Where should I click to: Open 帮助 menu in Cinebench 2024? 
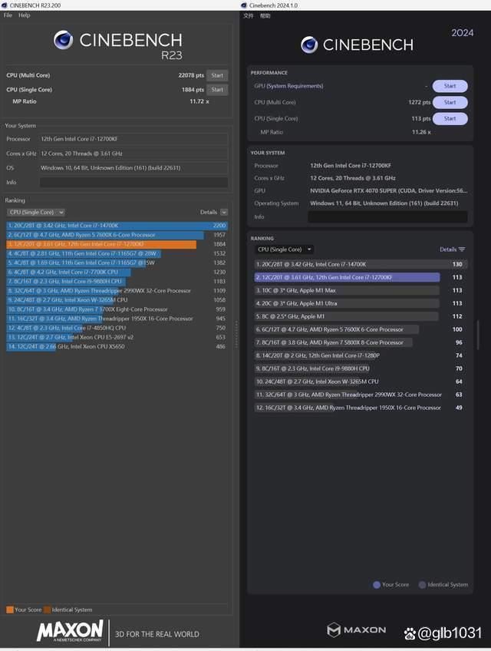(265, 16)
